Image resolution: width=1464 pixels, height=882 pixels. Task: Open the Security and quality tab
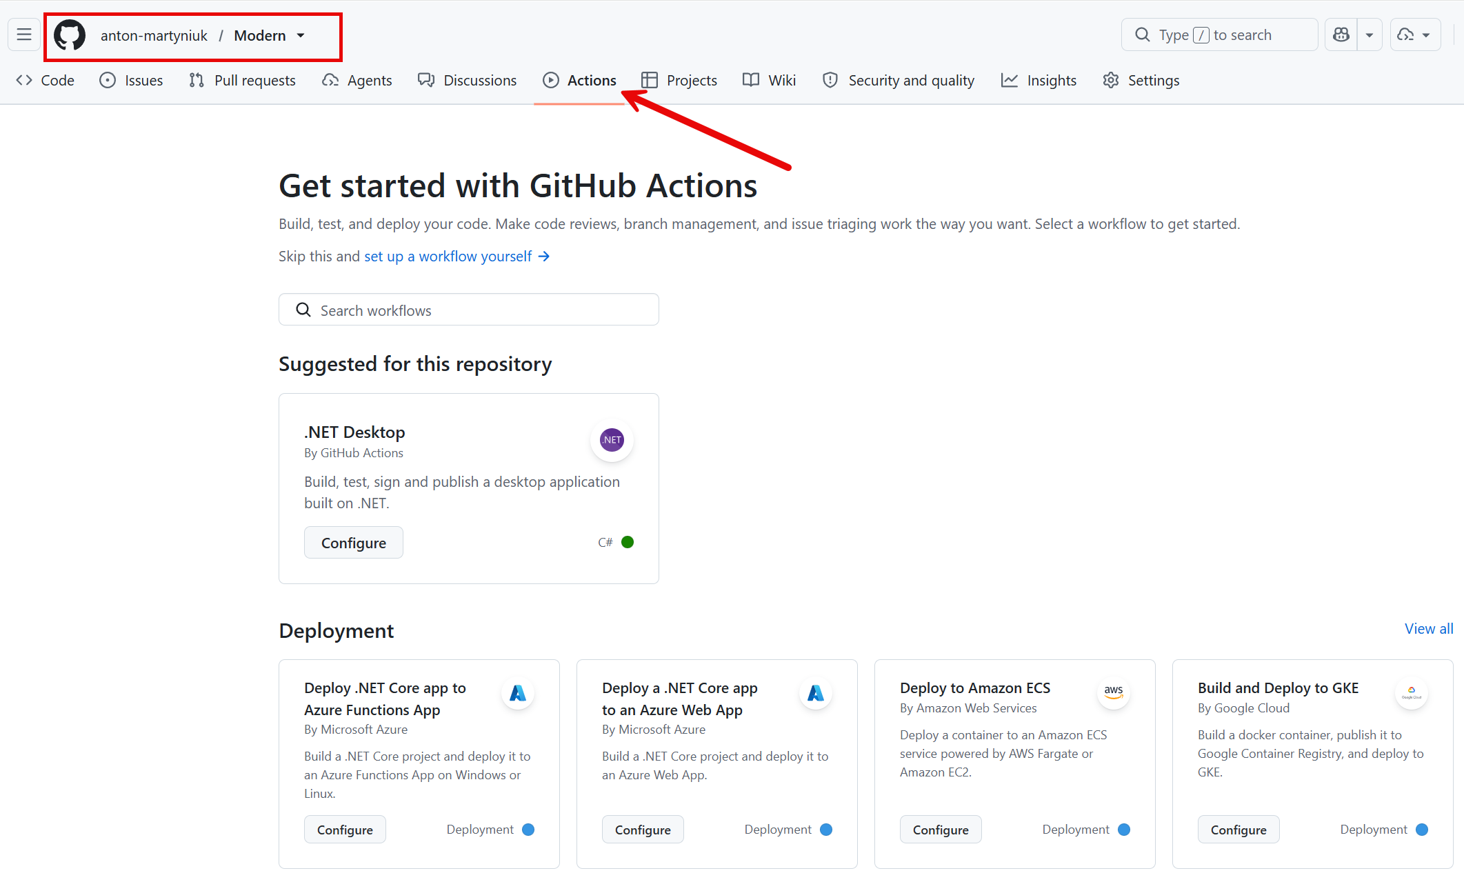[899, 81]
